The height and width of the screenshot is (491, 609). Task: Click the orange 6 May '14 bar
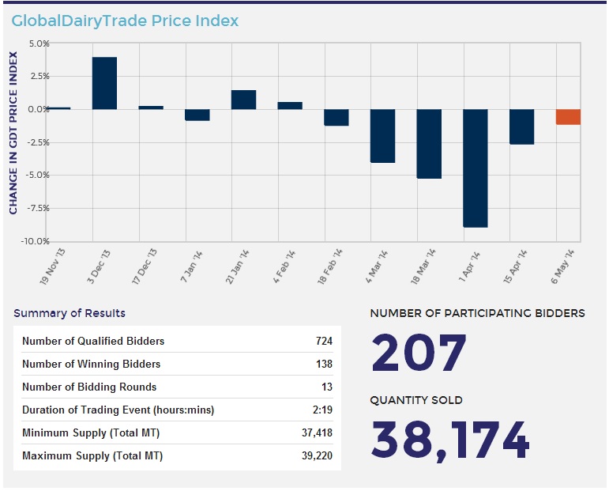click(568, 117)
